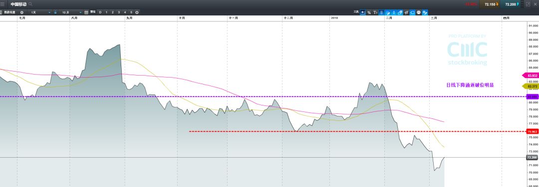This screenshot has width=539, height=187.
Task: Open preset settings gear after preset 5
Action: (137, 12)
